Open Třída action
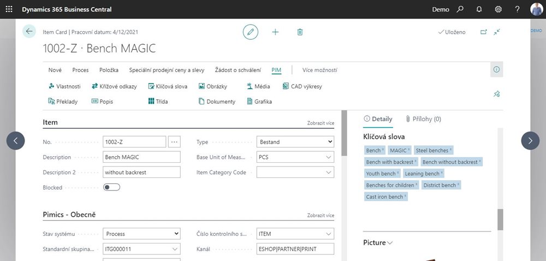 point(158,102)
